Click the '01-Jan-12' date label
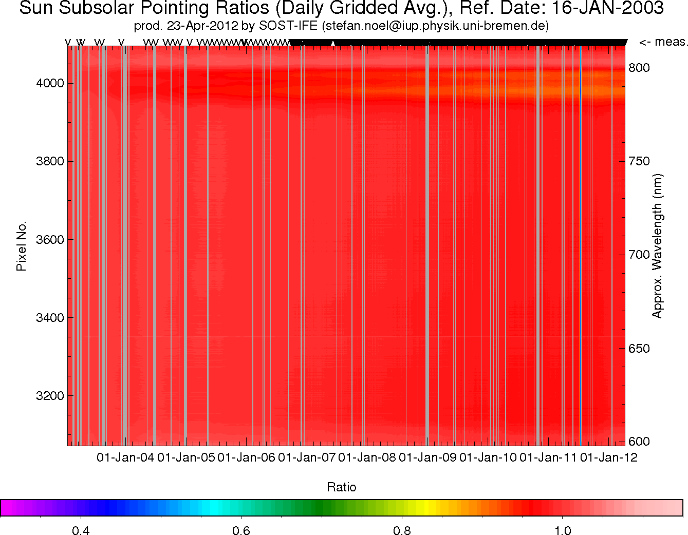688x535 pixels. pos(609,457)
